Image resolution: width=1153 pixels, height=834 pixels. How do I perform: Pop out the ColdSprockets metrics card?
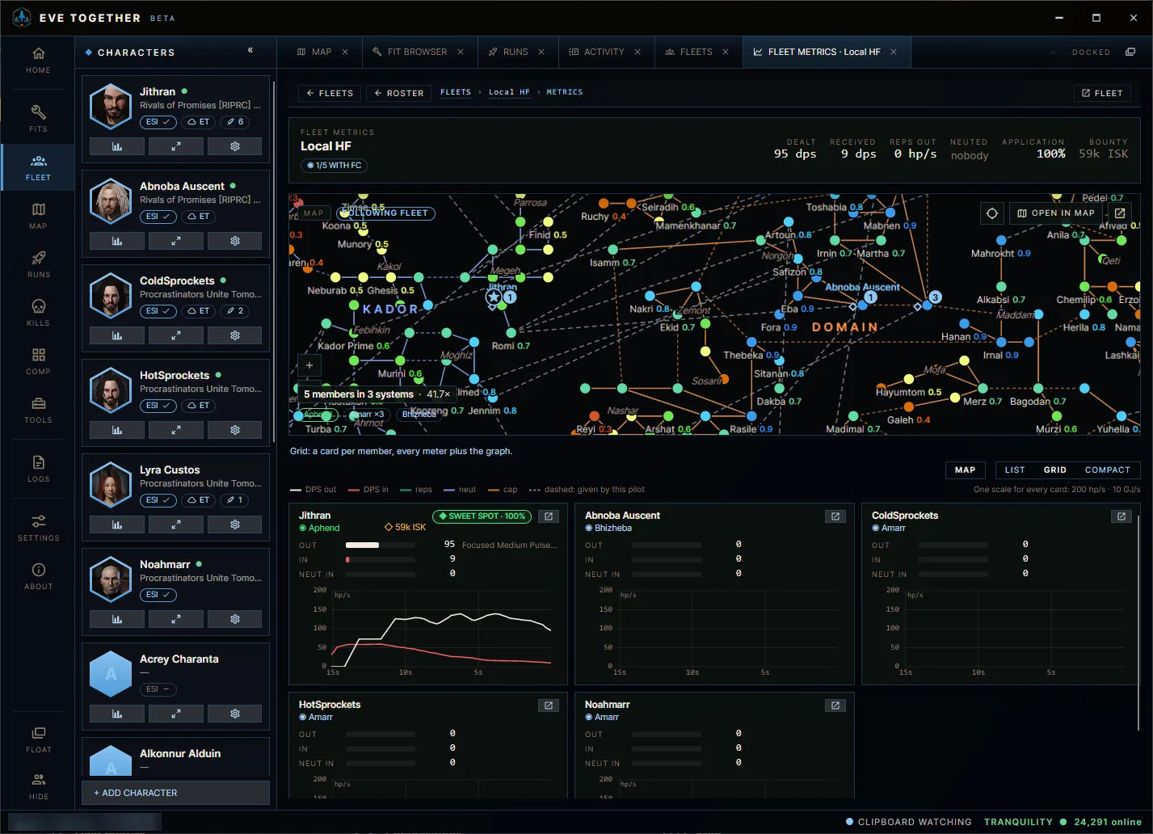[x=1121, y=516]
